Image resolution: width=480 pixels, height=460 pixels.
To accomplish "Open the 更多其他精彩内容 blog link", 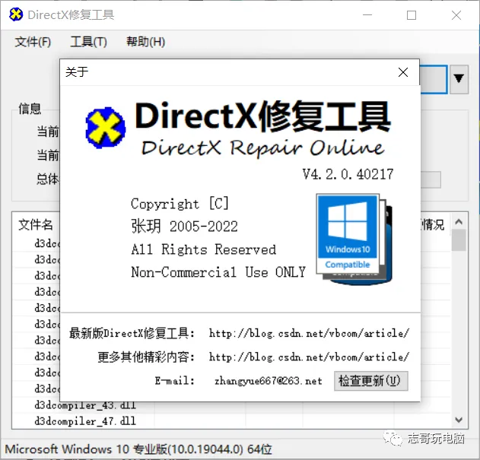I will [x=309, y=357].
